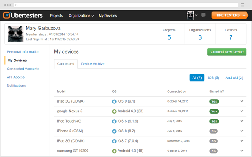Click the iPhone 5 (GSM) model name
Viewport: 252px width, 157px height.
(x=70, y=131)
